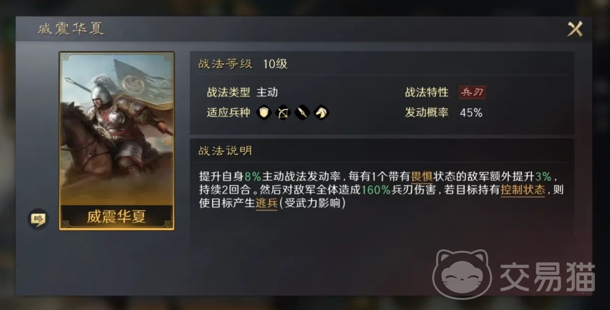This screenshot has width=610, height=310.
Task: Click the 交易猫 cat logo watermark
Action: (462, 274)
